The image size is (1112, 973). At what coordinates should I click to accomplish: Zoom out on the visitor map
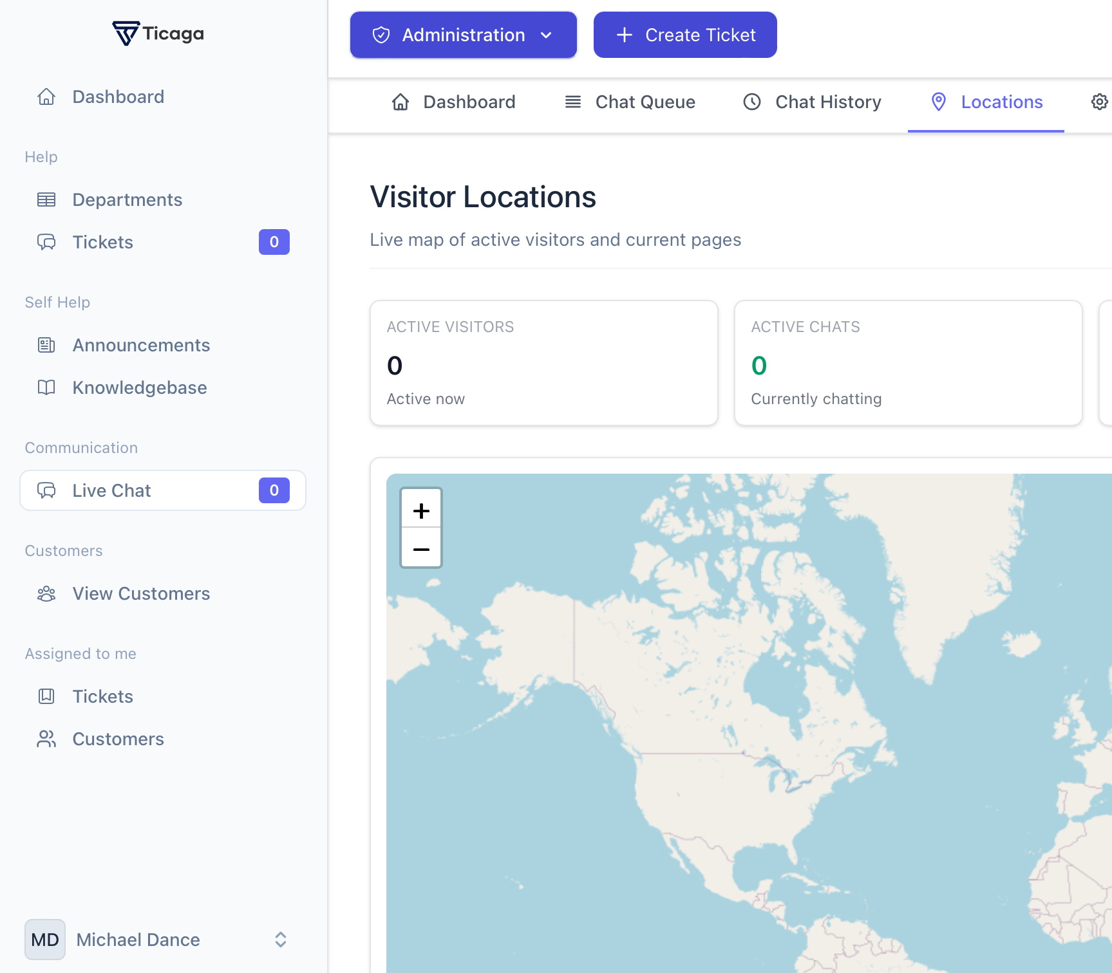point(421,549)
